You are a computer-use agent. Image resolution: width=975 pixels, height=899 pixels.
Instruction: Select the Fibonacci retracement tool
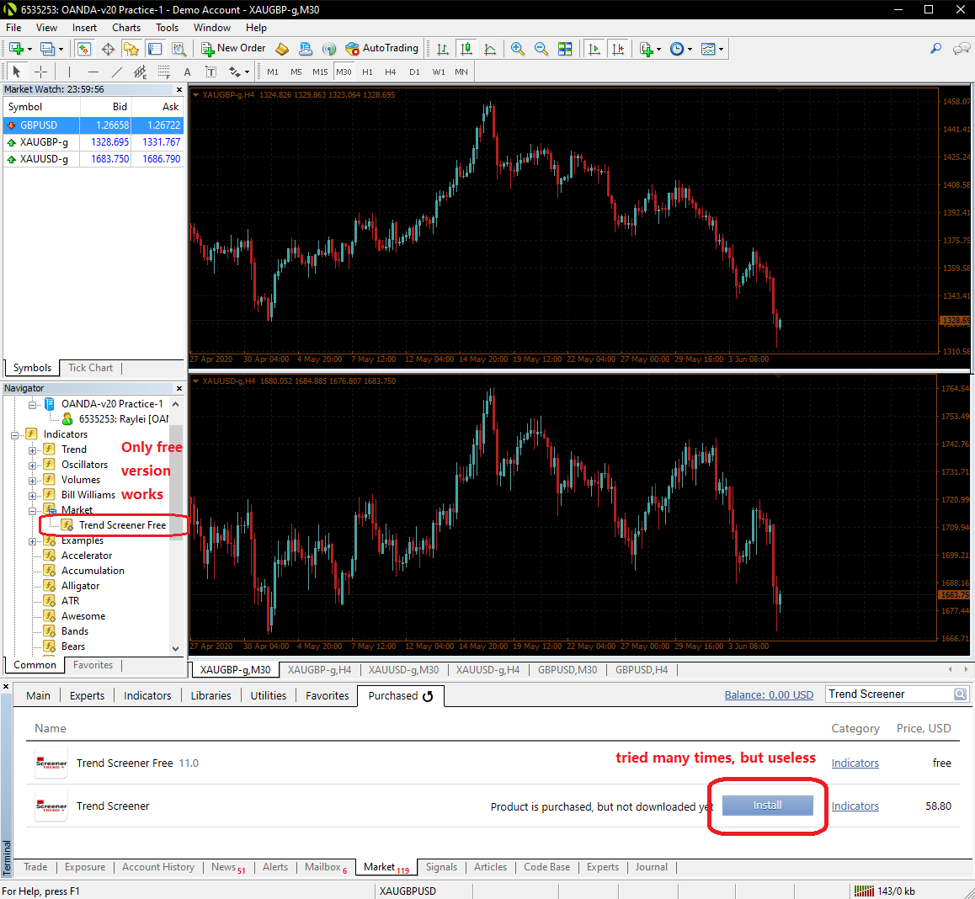click(x=163, y=72)
